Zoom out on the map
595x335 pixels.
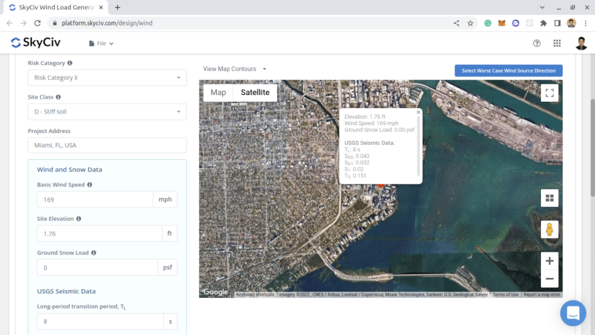point(549,279)
